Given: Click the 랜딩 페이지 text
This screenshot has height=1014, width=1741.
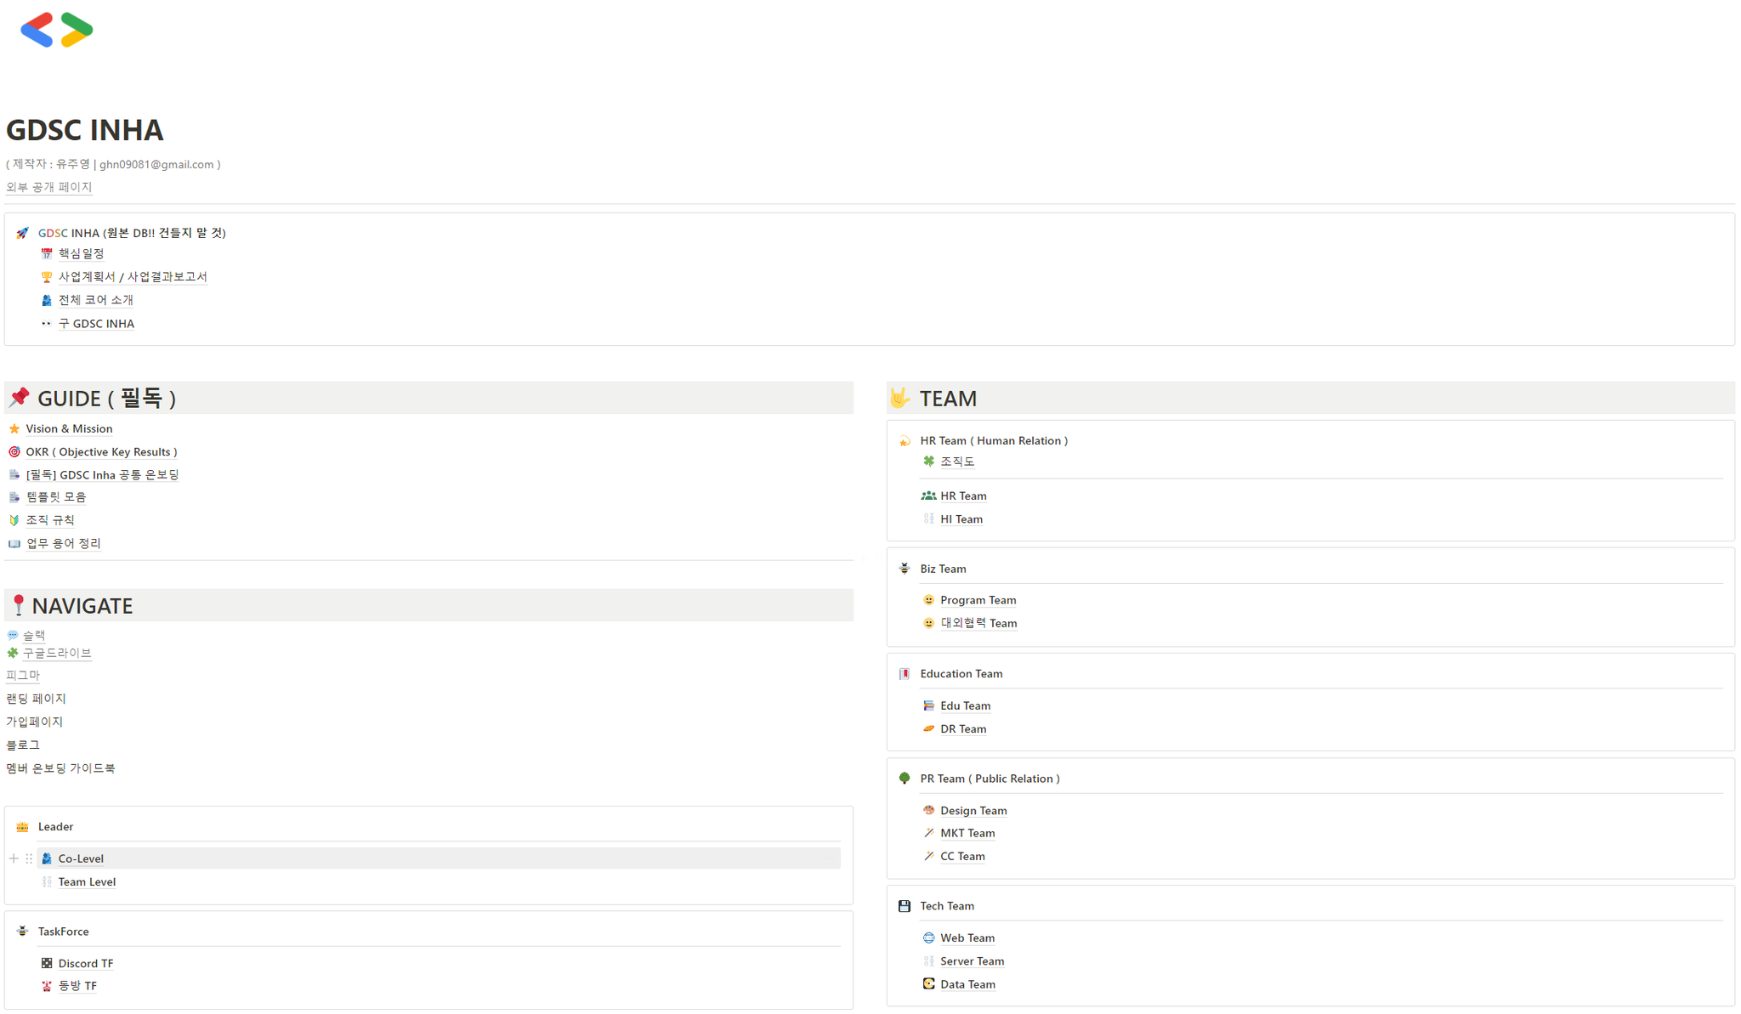Looking at the screenshot, I should point(36,699).
